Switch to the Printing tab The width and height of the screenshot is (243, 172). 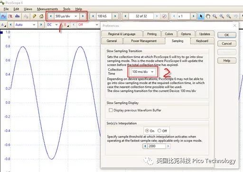[152, 34]
